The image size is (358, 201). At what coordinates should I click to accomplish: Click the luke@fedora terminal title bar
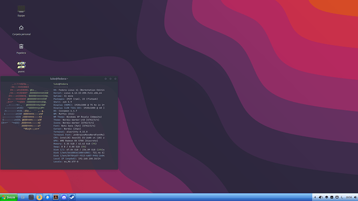coord(59,79)
